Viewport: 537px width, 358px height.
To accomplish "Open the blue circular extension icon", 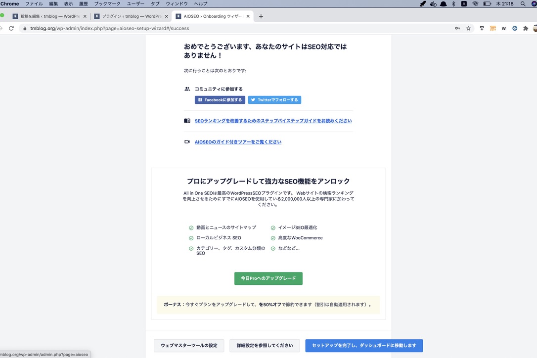I will (x=515, y=29).
